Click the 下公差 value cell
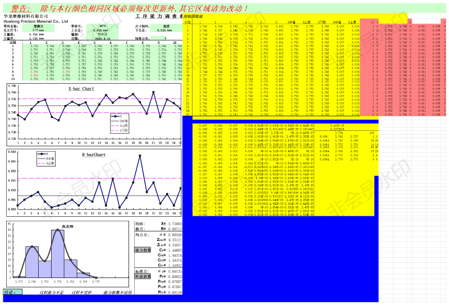Screen dimensions: 449x305 (x=166, y=30)
